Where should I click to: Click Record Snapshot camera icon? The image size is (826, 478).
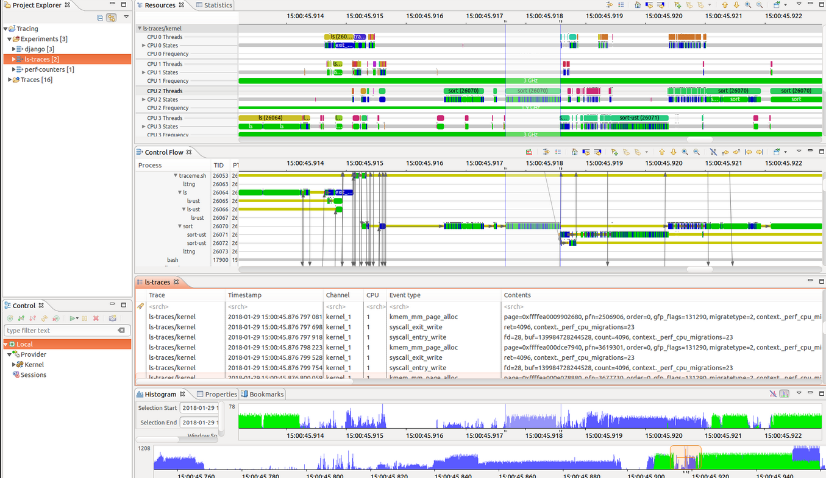coord(113,318)
